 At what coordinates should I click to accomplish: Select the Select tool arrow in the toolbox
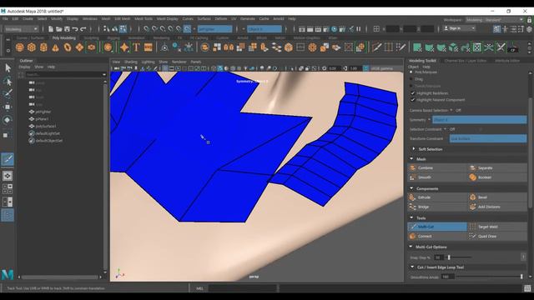click(8, 68)
